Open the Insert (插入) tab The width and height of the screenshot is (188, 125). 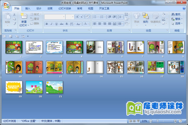click(28, 8)
